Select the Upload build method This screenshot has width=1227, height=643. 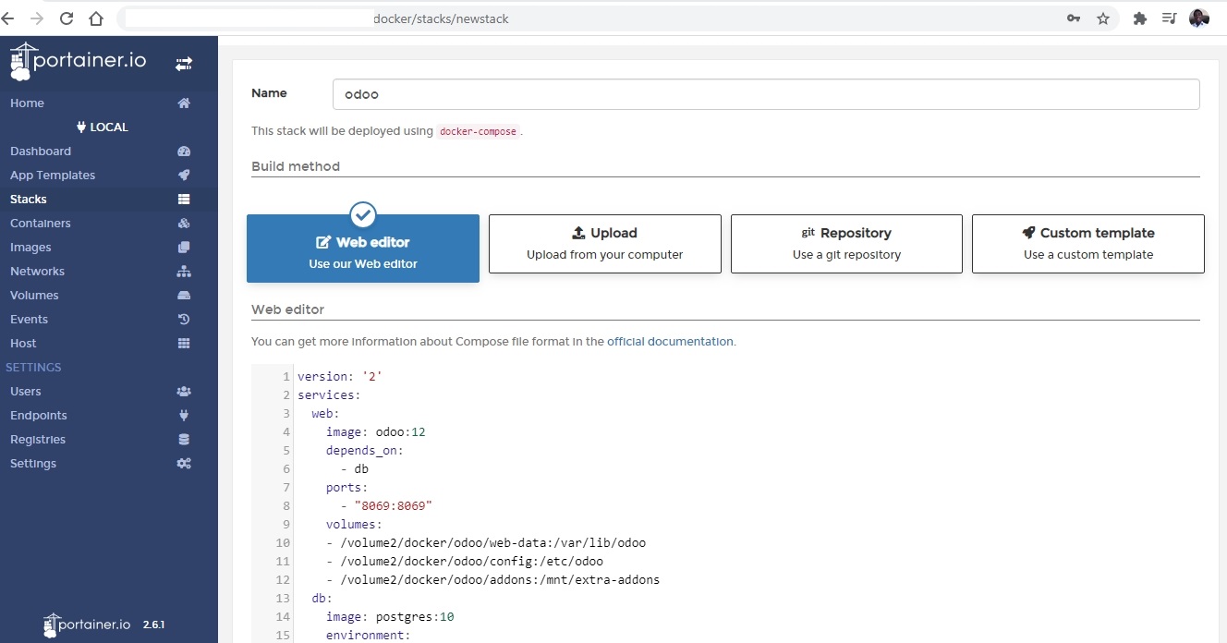(605, 244)
